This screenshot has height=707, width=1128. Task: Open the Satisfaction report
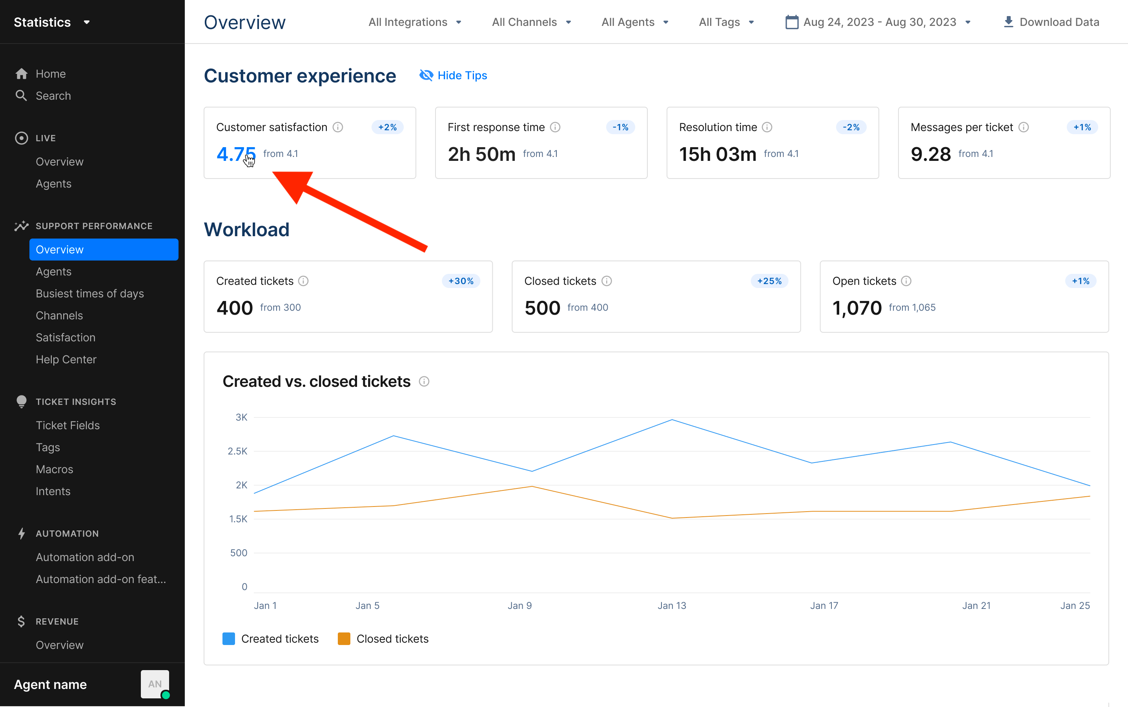point(66,337)
